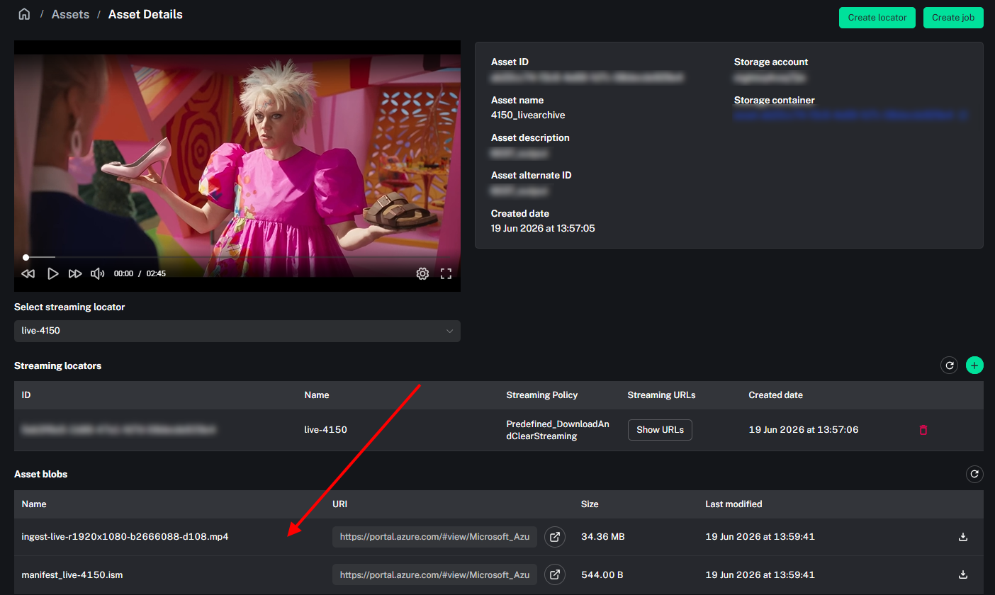
Task: Go to the home page icon
Action: tap(24, 14)
